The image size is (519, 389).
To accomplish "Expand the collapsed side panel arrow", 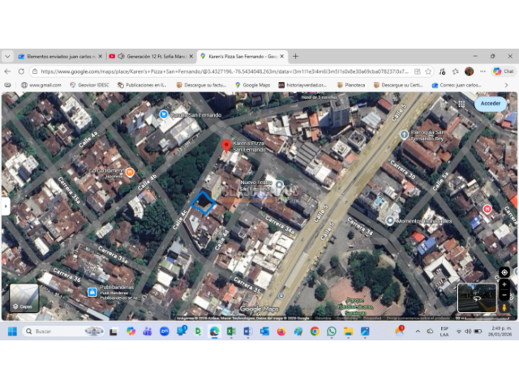I will (x=4, y=206).
